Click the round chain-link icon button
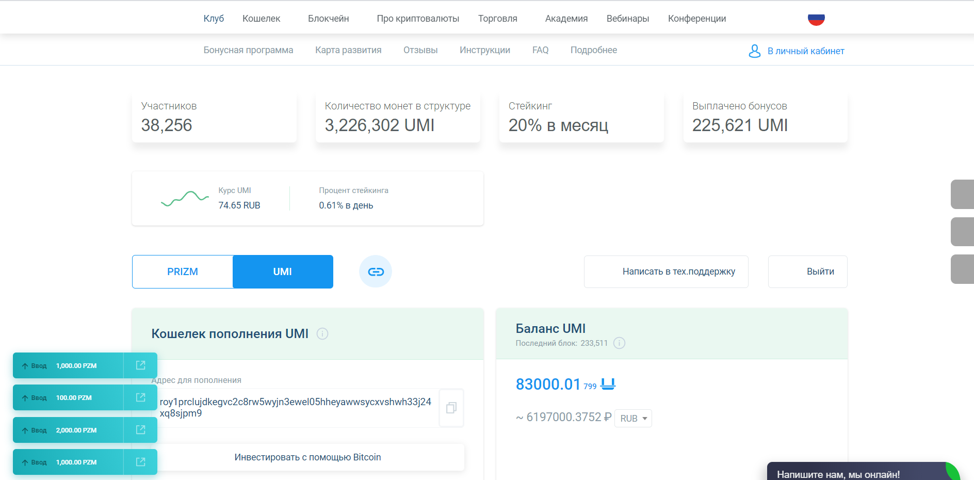The height and width of the screenshot is (480, 974). (x=376, y=271)
